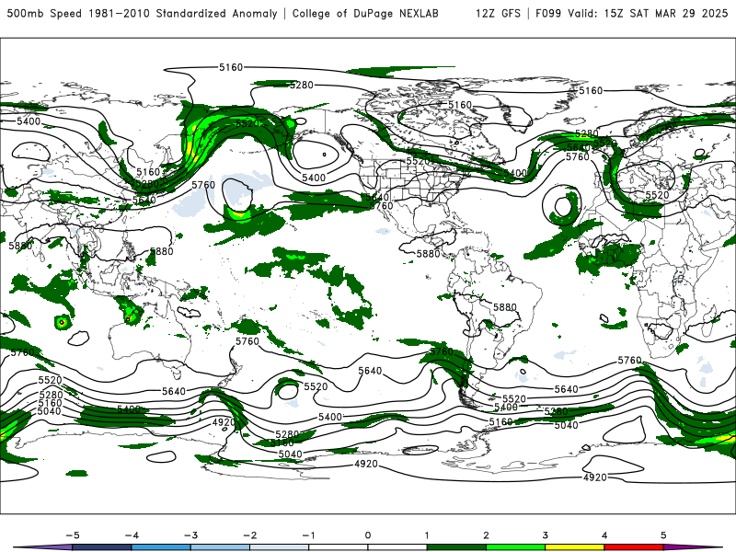Image resolution: width=736 pixels, height=552 pixels.
Task: Click the 'College of DuPage NEXLAB' text
Action: [x=365, y=13]
